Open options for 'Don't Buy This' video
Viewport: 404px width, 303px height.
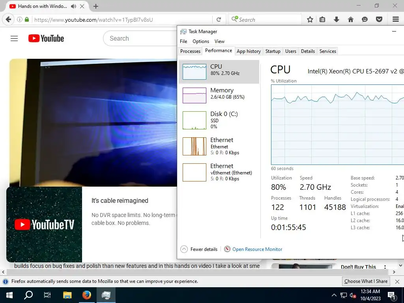tap(385, 267)
